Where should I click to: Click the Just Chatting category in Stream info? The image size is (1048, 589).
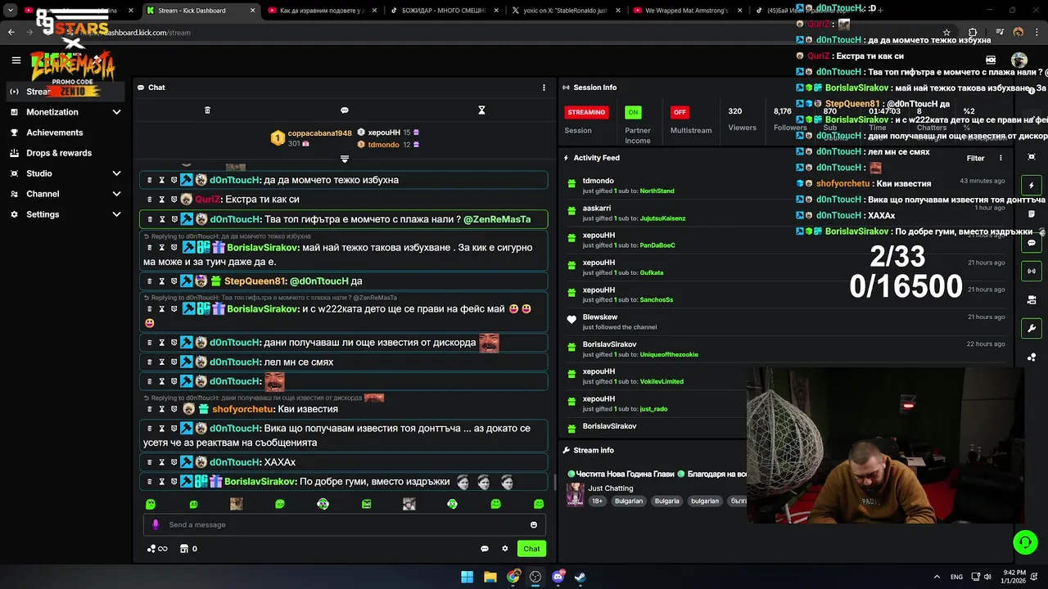click(611, 488)
